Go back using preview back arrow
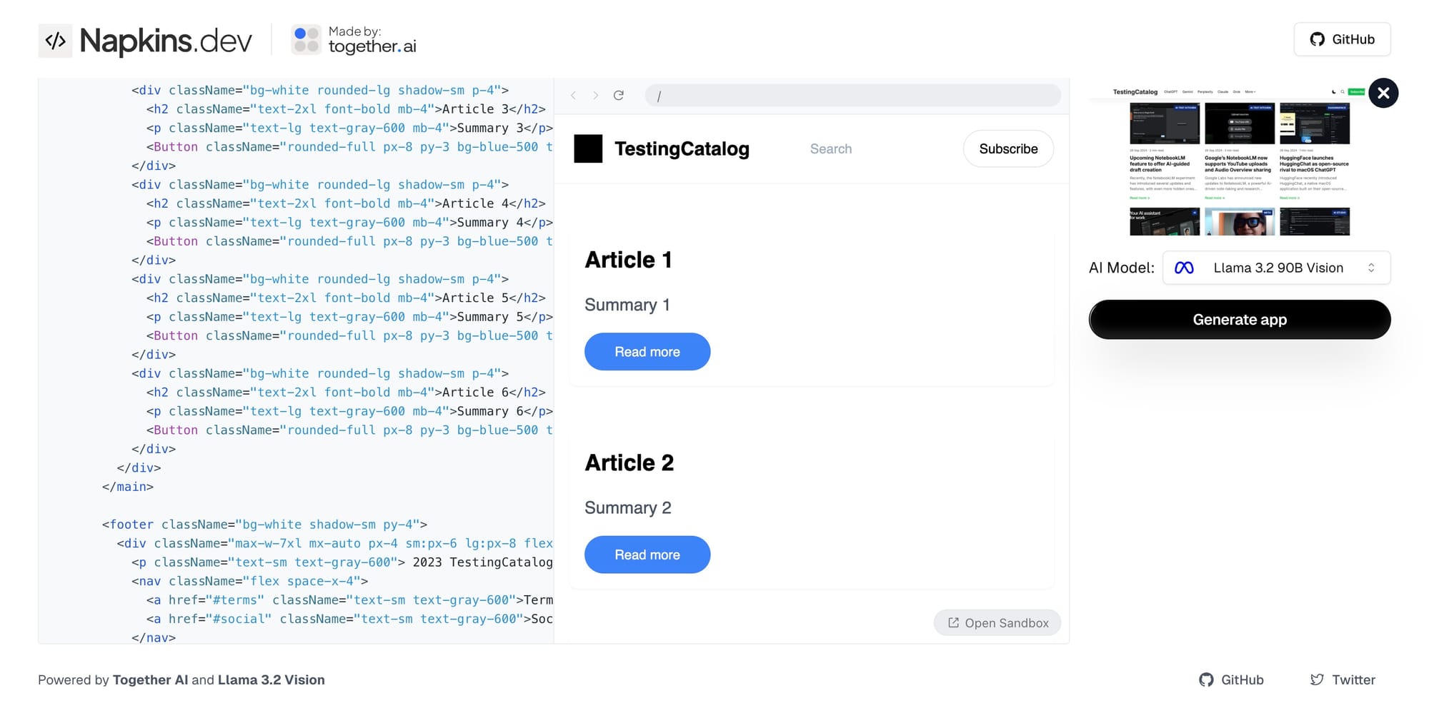The image size is (1429, 708). [x=573, y=96]
